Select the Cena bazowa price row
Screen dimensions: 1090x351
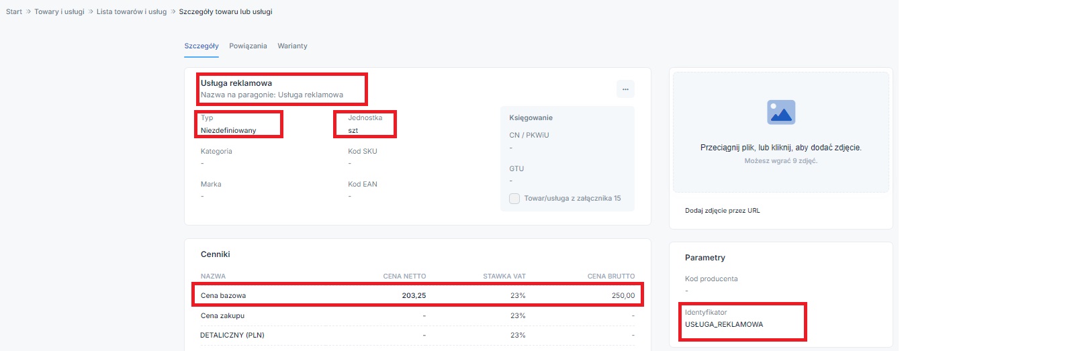pos(418,295)
